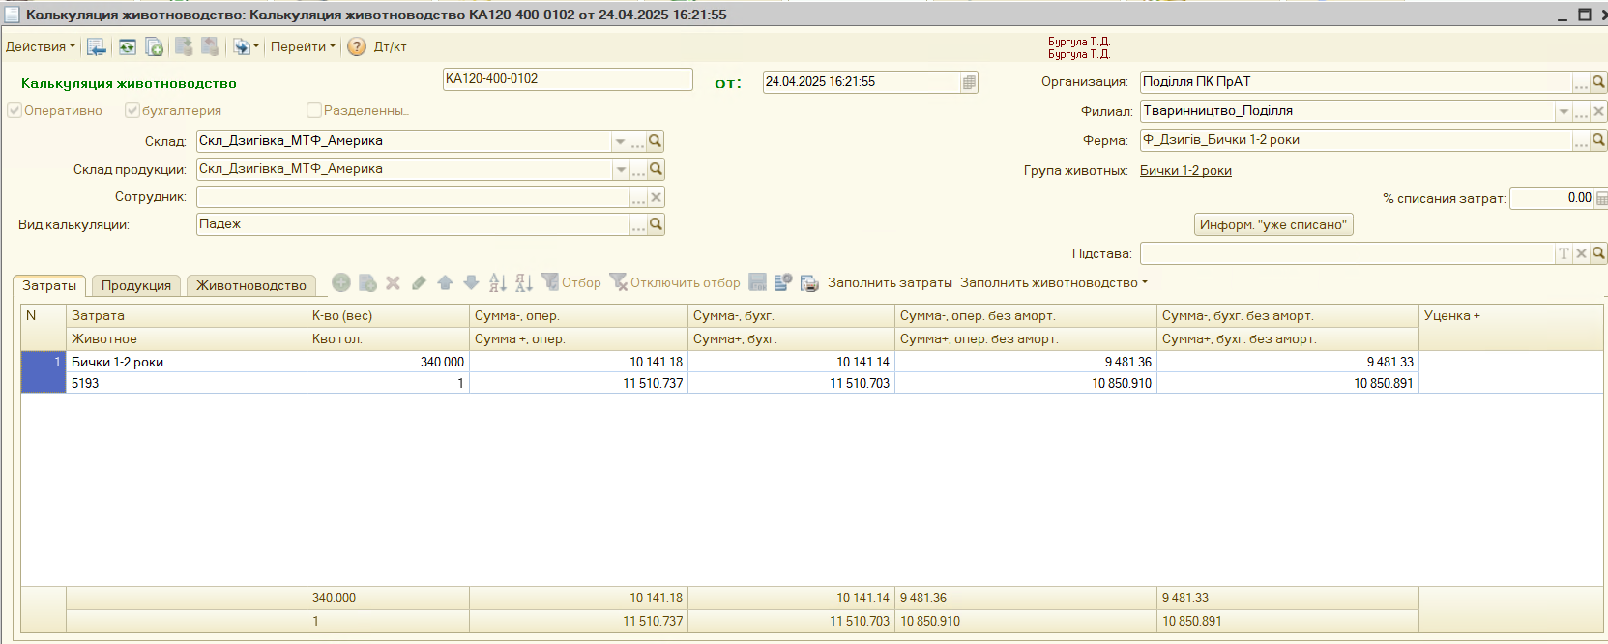Select the 340.000 weight cell in row 1
Viewport: 1608px width, 644px height.
388,362
